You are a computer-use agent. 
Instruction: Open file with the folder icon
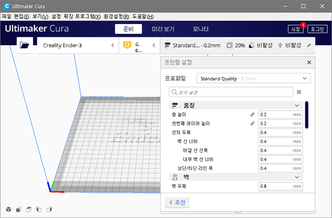tap(24, 45)
